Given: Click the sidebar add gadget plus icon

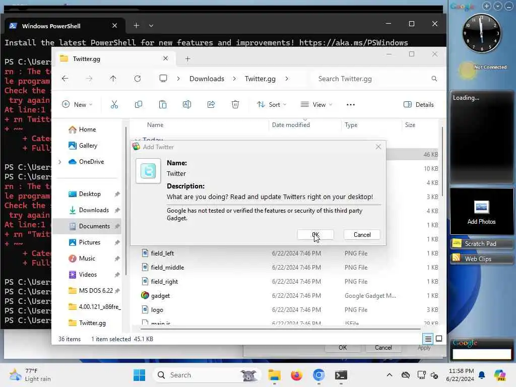Looking at the screenshot, I should (x=486, y=6).
